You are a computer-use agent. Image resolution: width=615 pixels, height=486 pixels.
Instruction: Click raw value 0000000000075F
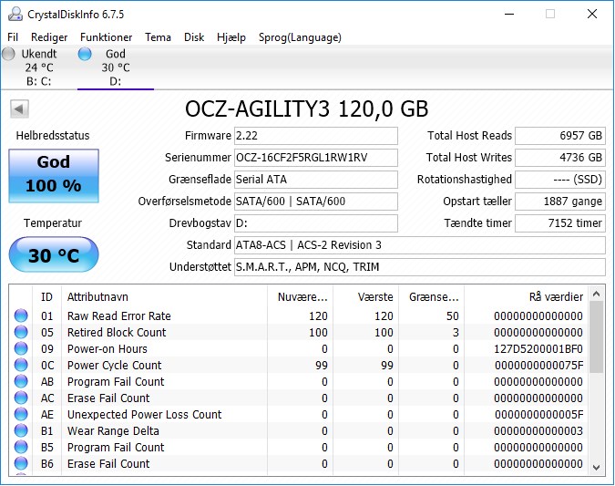(538, 366)
